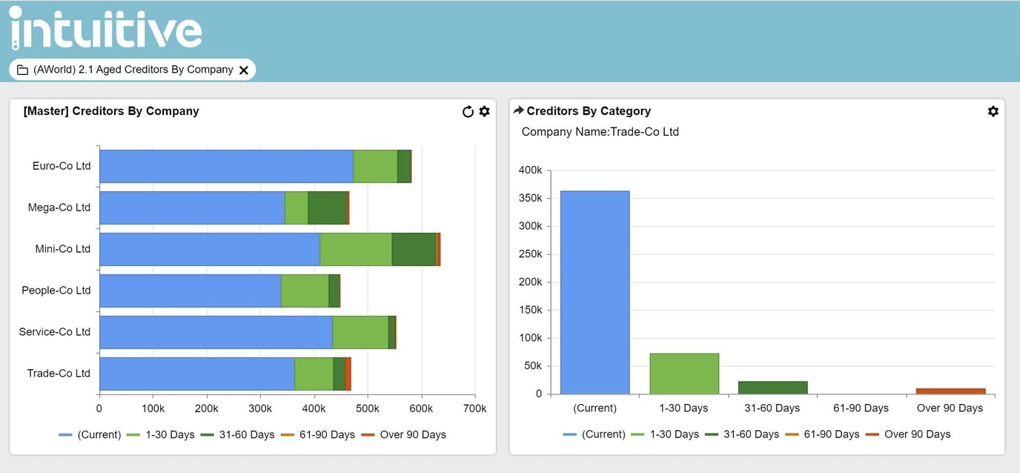Select Mini-Co Ltd light green 1-30 Days segment

pyautogui.click(x=356, y=249)
